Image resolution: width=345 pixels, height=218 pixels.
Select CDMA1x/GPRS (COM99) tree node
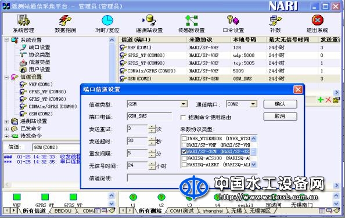tap(53, 107)
